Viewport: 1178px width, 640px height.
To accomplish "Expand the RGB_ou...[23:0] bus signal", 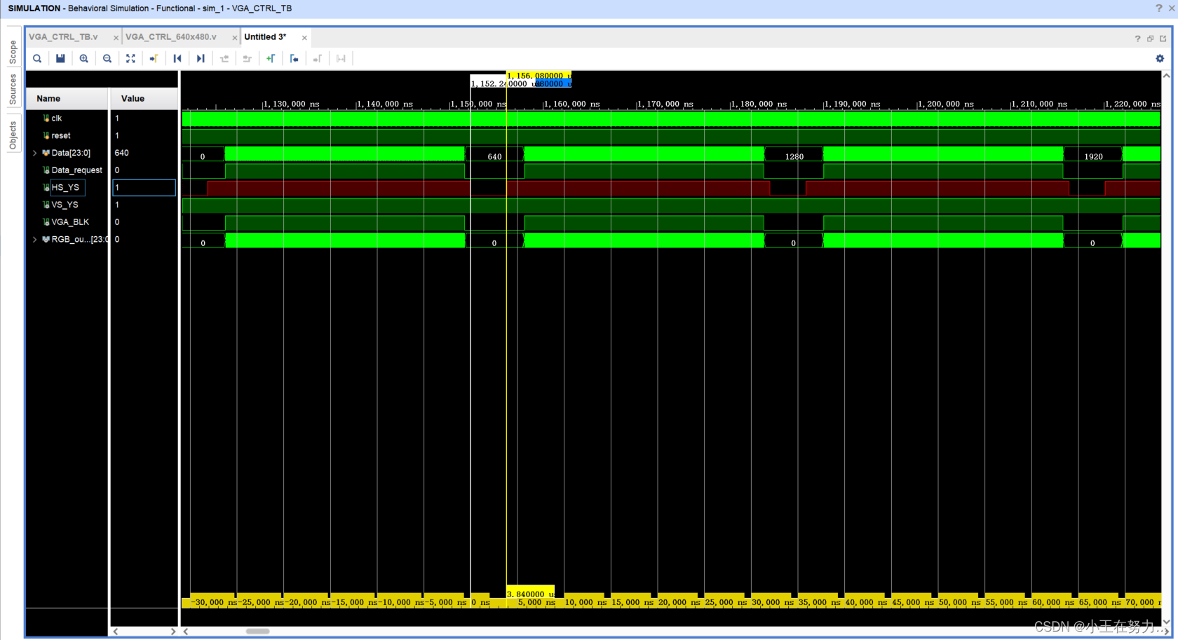I will [34, 240].
